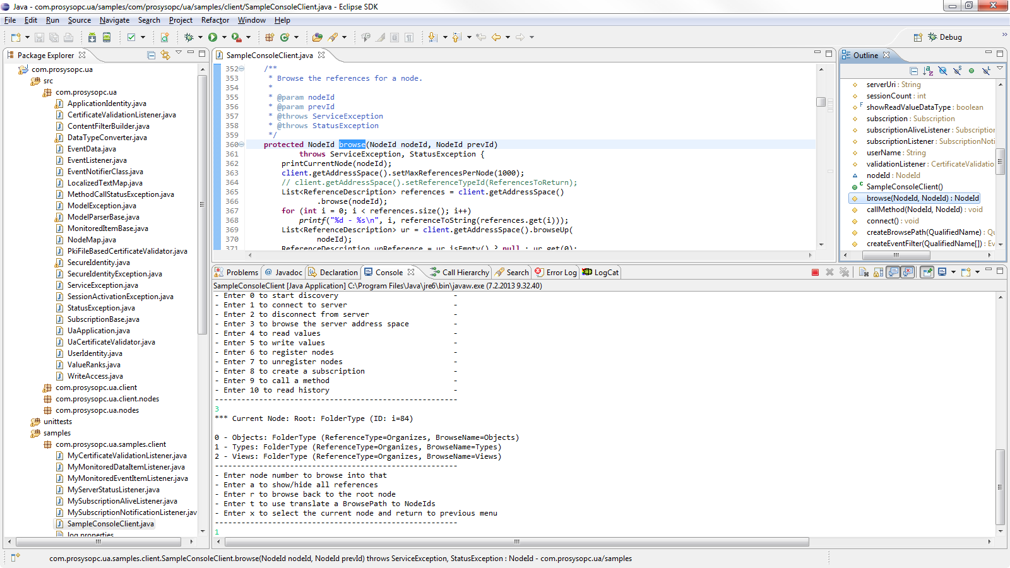The image size is (1010, 568).
Task: Toggle Scroll Lock in Console toolbar
Action: point(878,273)
